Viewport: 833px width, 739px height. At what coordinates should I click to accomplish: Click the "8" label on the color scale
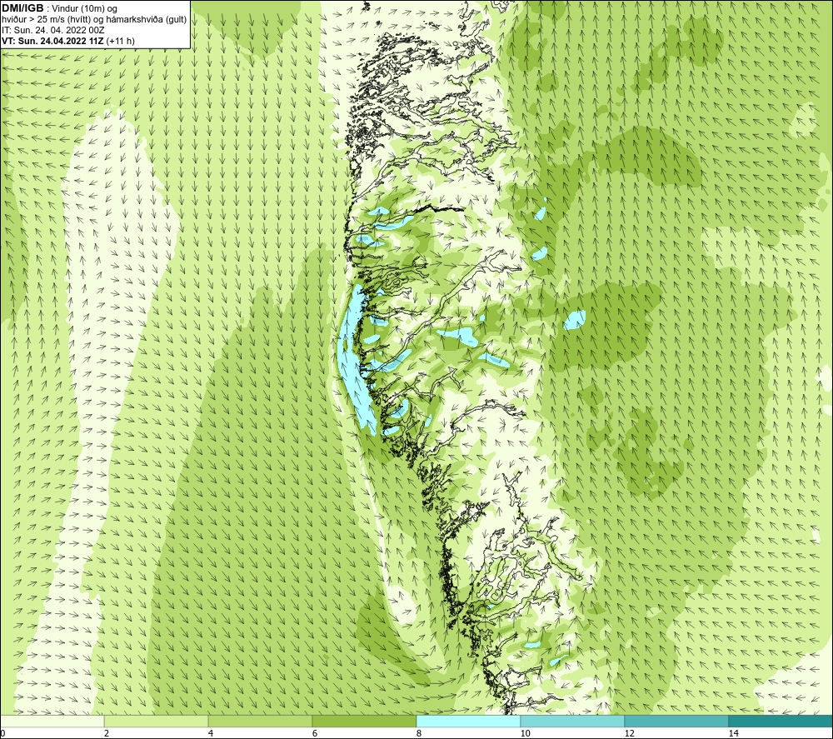419,733
